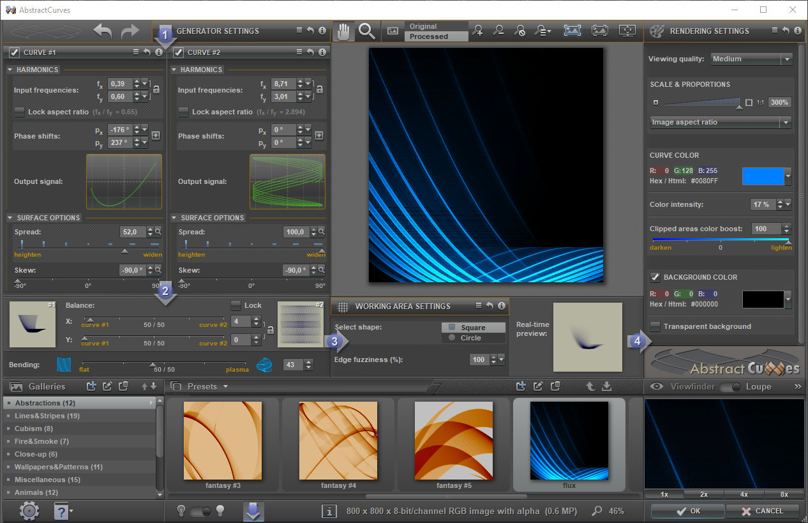Switch preview to Original view
Screen dimensions: 808x523
pyautogui.click(x=423, y=26)
